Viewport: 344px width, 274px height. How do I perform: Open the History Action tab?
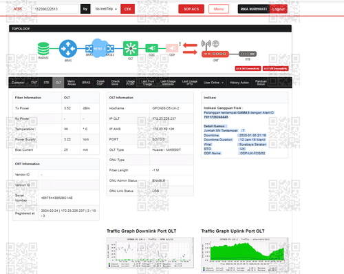(239, 83)
